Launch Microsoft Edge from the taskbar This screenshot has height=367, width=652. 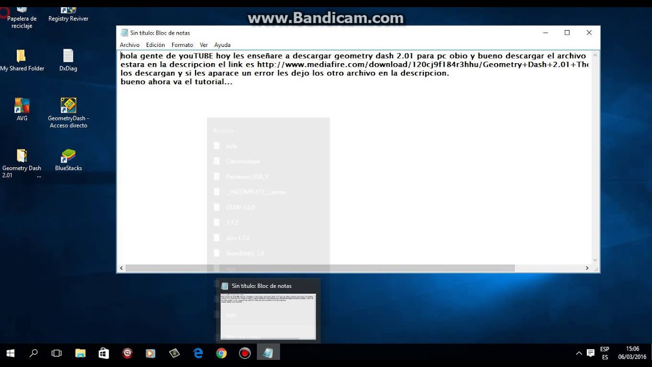pyautogui.click(x=198, y=353)
